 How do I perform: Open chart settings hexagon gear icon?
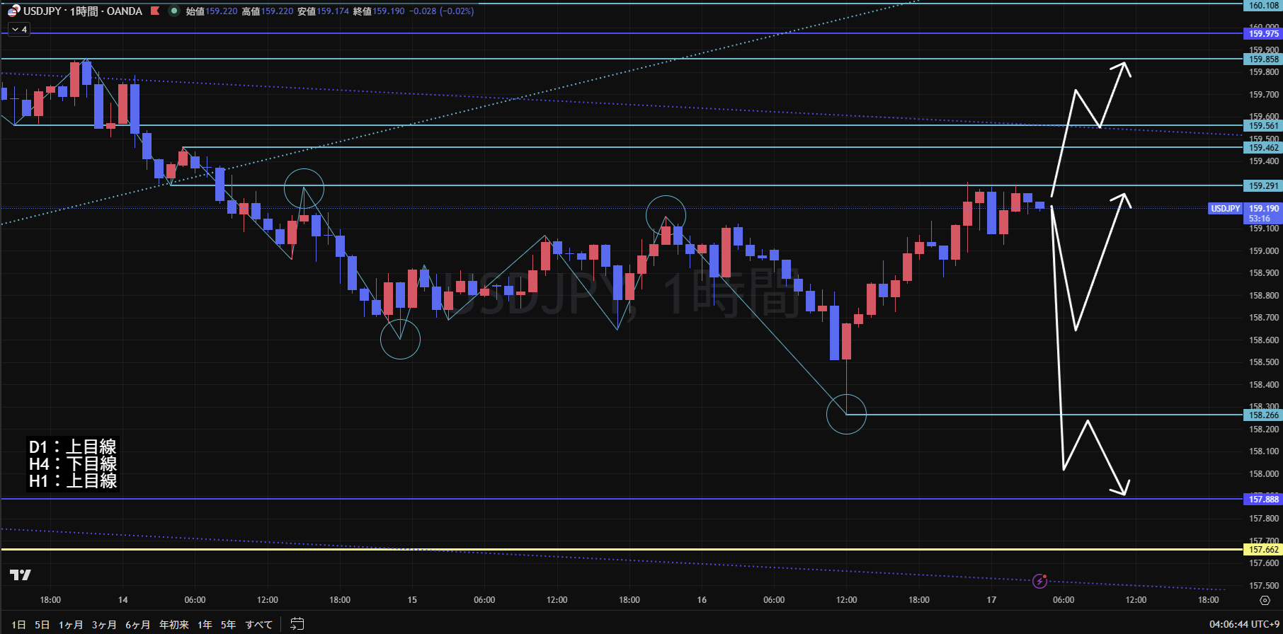click(1265, 600)
